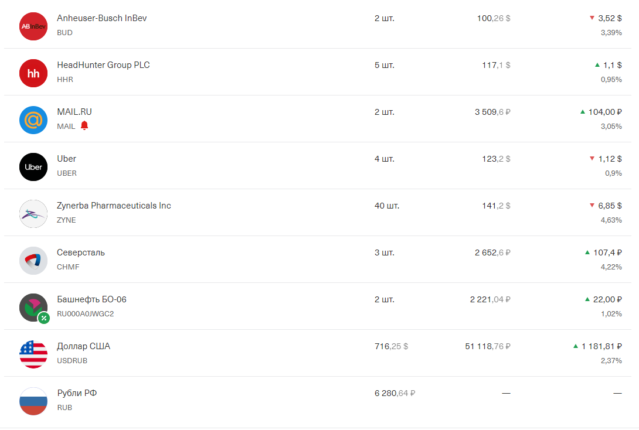Click the Доллар США currency name
This screenshot has width=639, height=430.
coord(83,346)
